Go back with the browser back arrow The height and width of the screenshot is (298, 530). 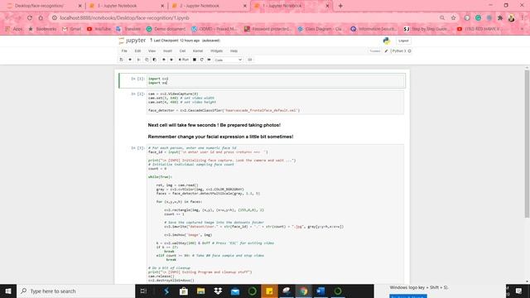pos(7,18)
